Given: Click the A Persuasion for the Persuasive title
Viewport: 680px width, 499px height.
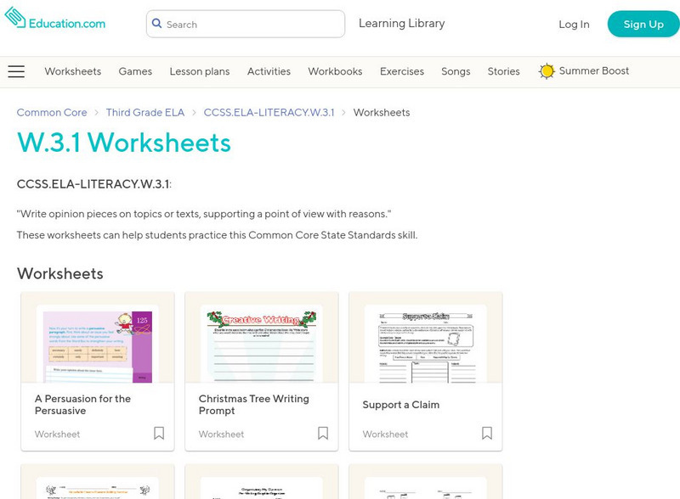Looking at the screenshot, I should [82, 405].
